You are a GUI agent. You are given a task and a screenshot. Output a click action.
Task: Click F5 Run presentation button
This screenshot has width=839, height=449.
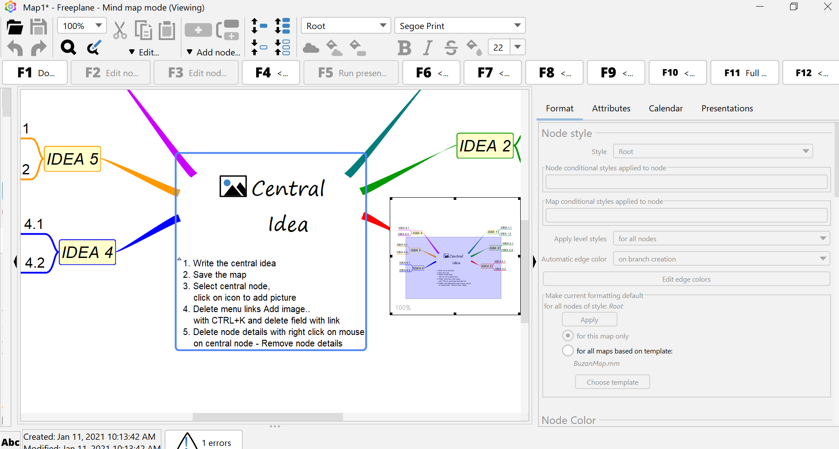pyautogui.click(x=351, y=73)
